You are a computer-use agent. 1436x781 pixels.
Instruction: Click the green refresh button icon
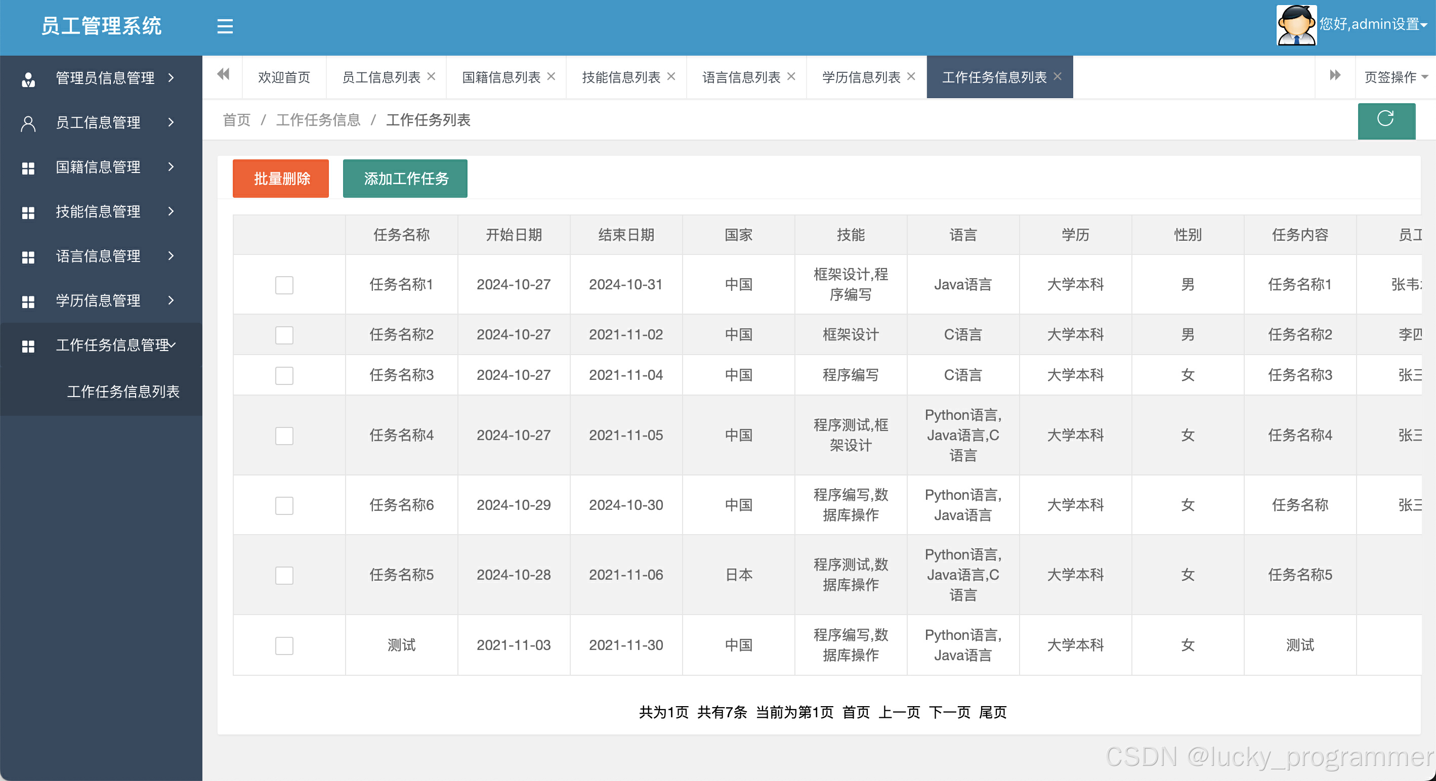click(x=1386, y=119)
